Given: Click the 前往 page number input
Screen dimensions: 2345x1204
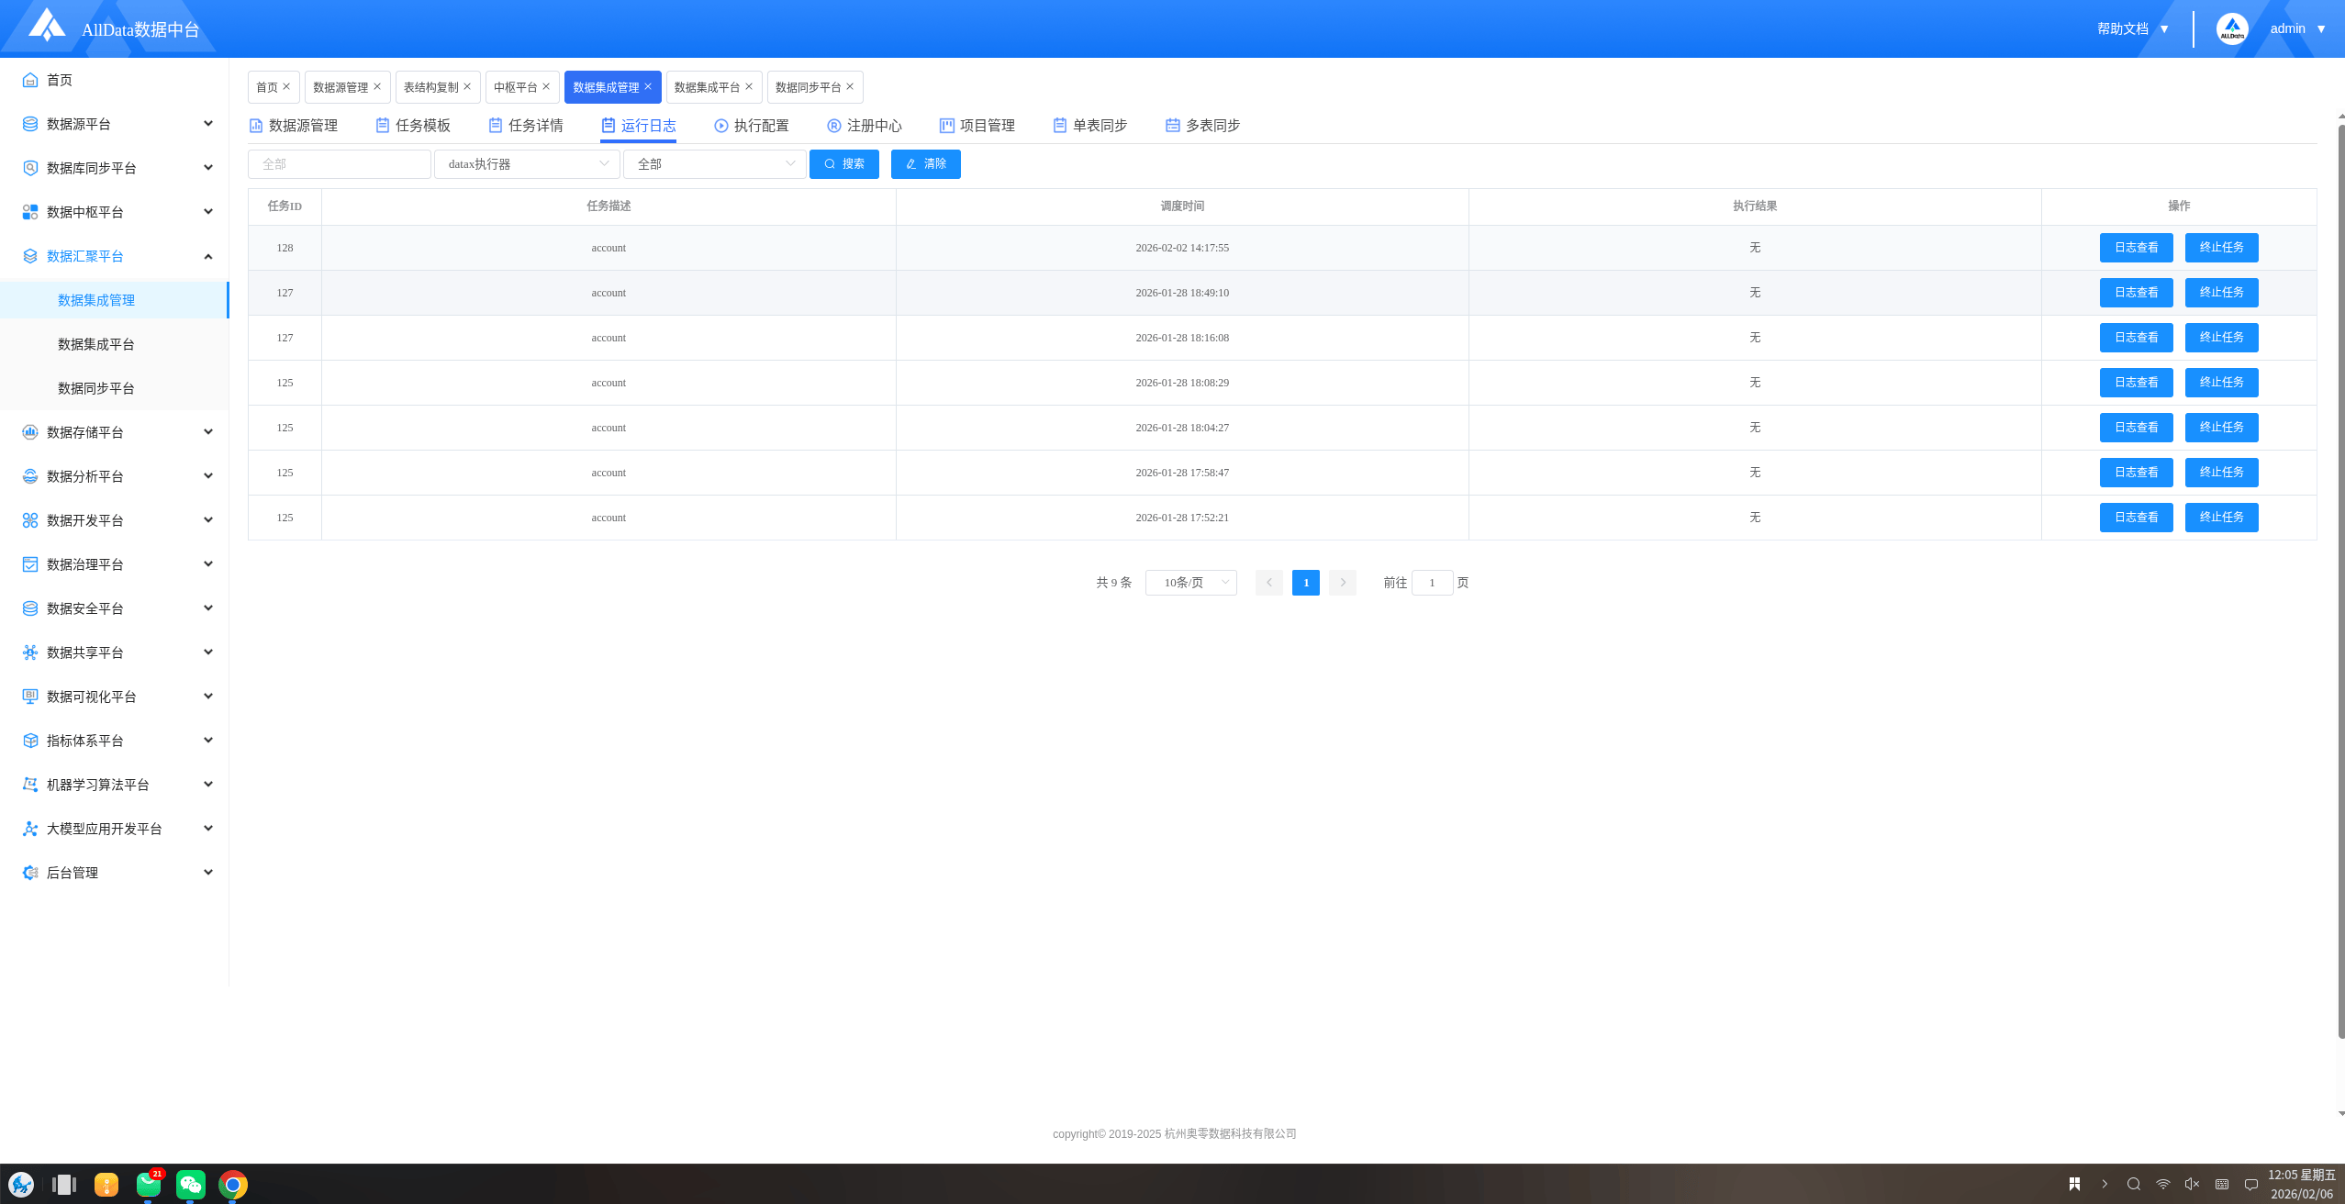Looking at the screenshot, I should [1431, 583].
